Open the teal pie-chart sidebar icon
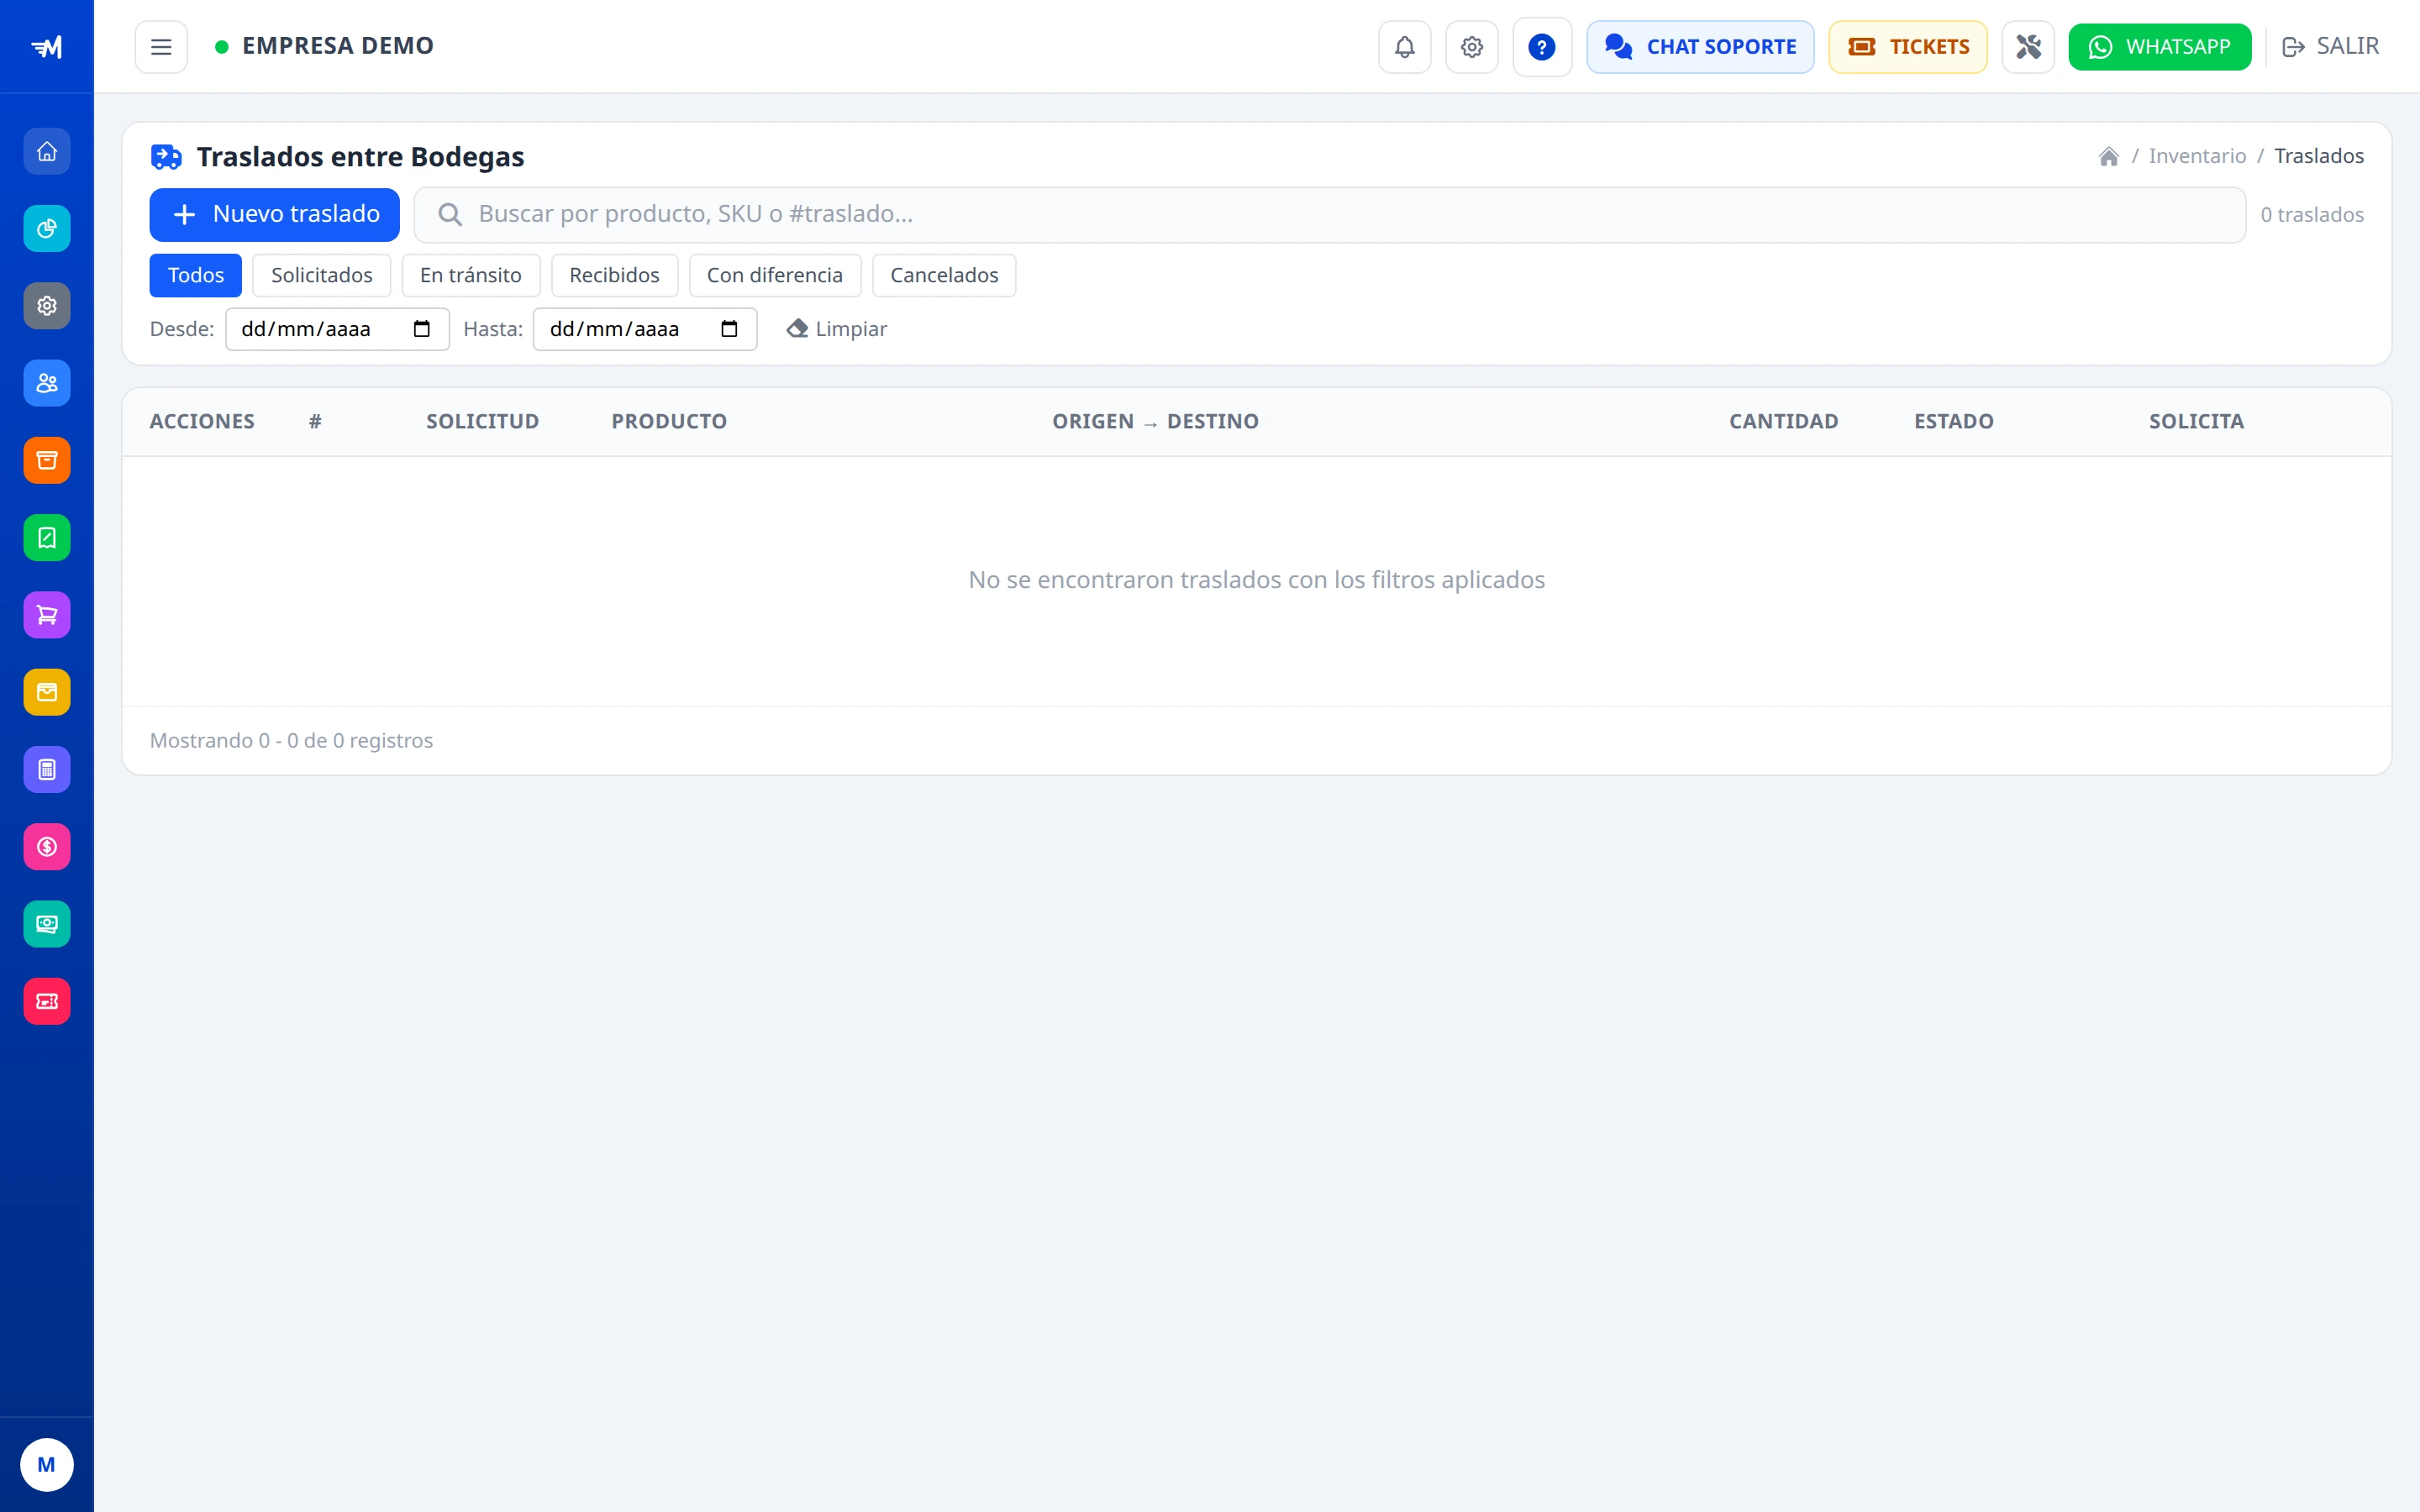Screen dimensions: 2420x1512 click(47, 229)
